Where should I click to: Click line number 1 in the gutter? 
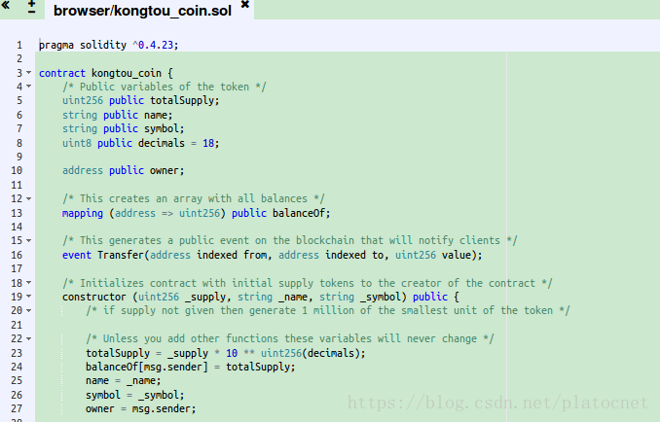(19, 45)
